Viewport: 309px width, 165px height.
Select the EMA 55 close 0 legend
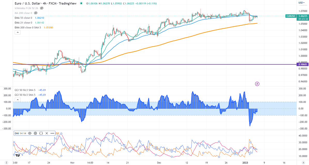pyautogui.click(x=24, y=18)
